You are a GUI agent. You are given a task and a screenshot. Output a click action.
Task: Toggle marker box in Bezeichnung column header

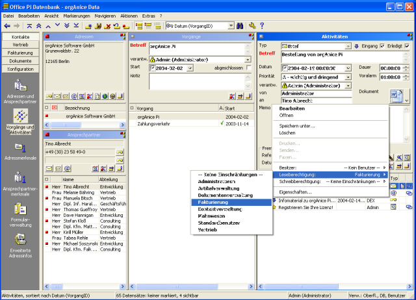pyautogui.click(x=47, y=108)
